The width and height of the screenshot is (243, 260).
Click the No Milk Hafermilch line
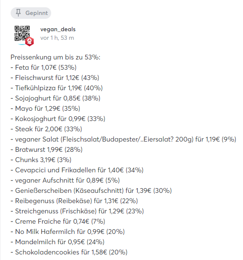tap(68, 232)
